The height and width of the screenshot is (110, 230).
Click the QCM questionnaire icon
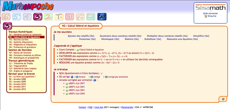pos(102,73)
